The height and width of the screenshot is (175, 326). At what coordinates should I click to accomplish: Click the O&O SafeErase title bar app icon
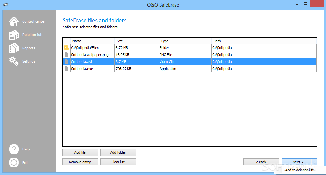coord(6,4)
